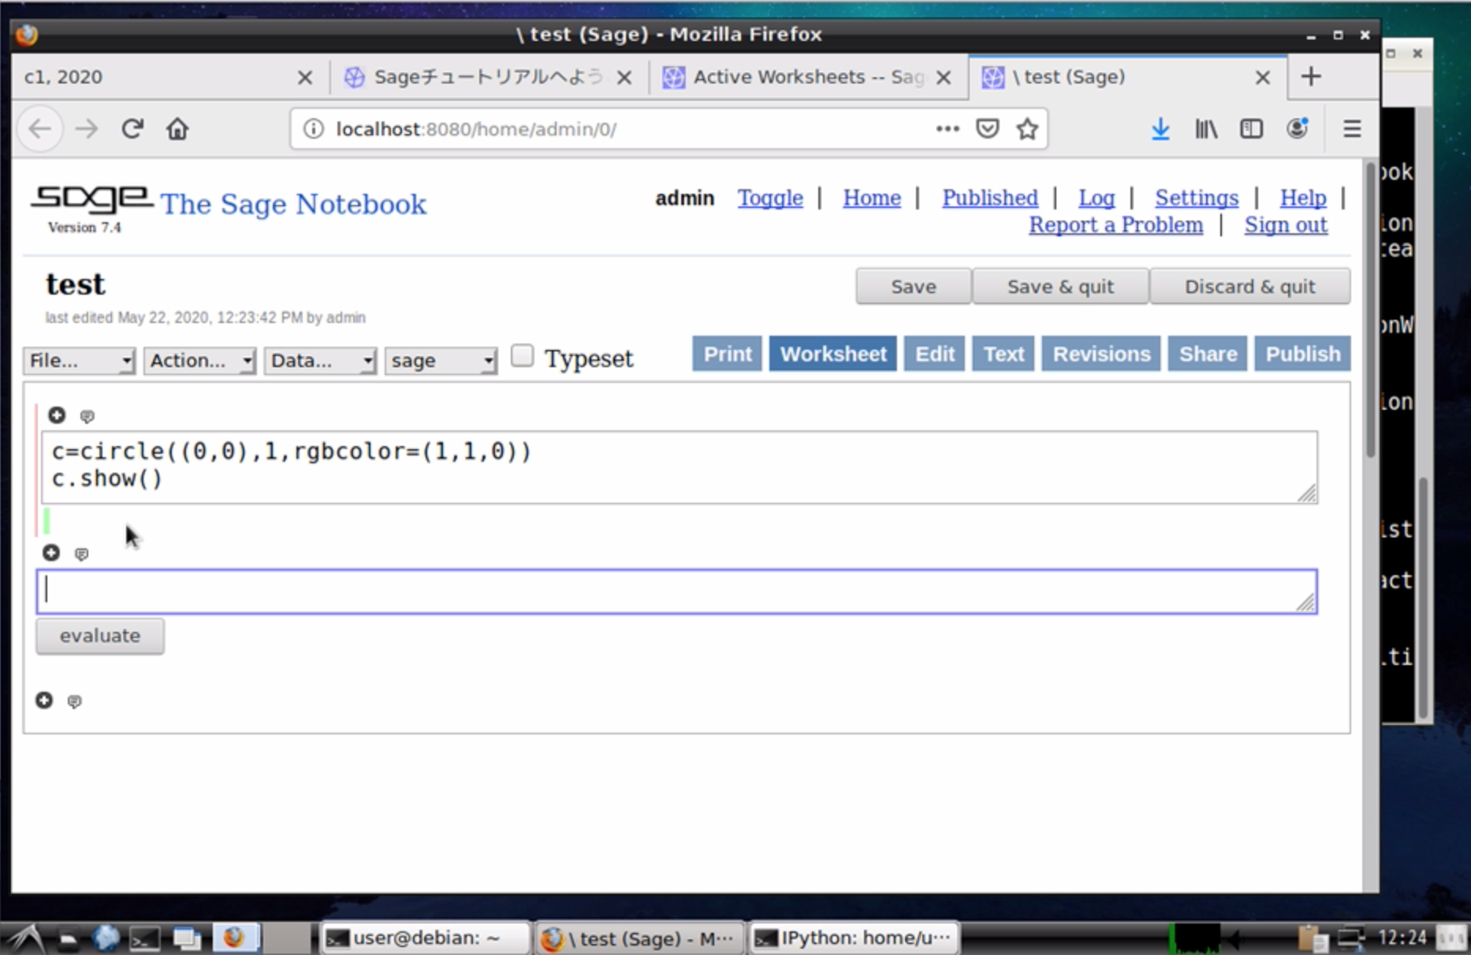Click the Save button
This screenshot has width=1471, height=955.
pyautogui.click(x=914, y=287)
